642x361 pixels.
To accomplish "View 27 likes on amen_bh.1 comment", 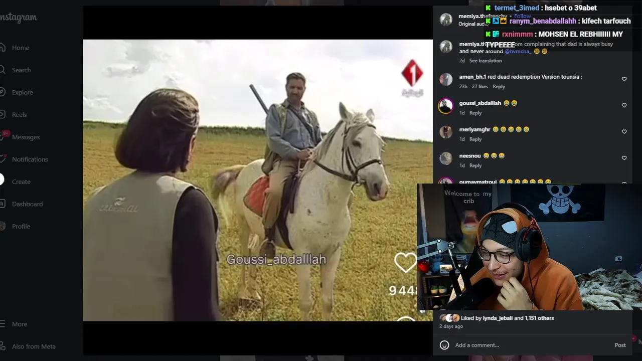I will point(480,87).
